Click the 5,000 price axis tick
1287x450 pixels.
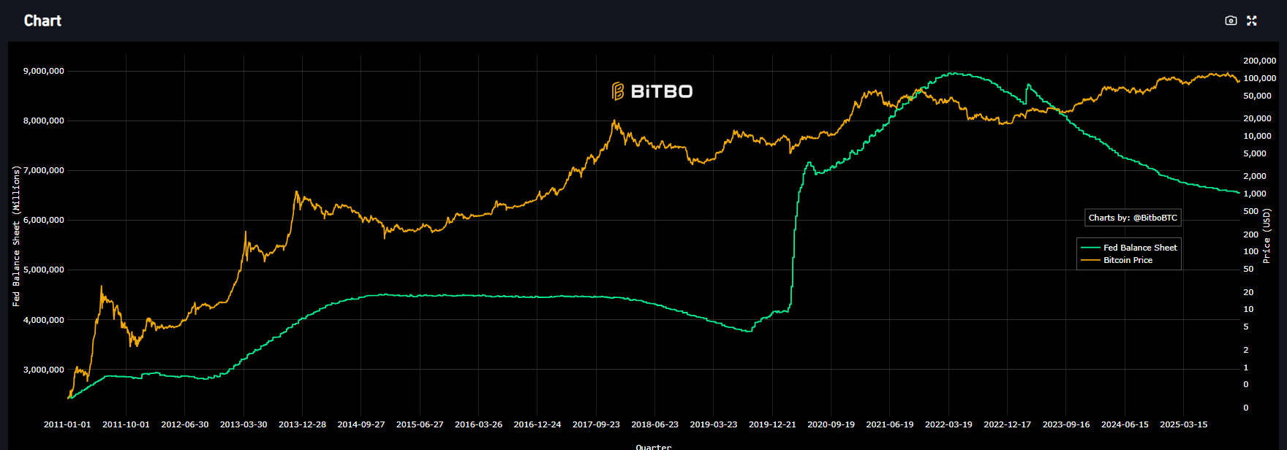coord(1255,153)
